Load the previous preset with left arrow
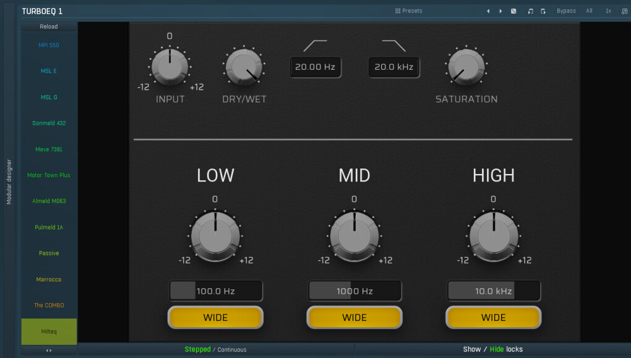Image resolution: width=631 pixels, height=358 pixels. (x=488, y=11)
